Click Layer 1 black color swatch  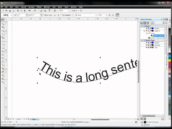[x=153, y=31]
